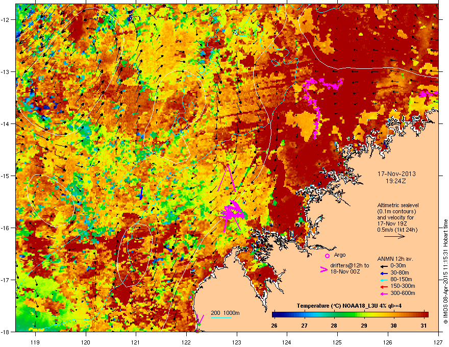
Task: Click the colorbar tick label 29
Action: click(364, 326)
